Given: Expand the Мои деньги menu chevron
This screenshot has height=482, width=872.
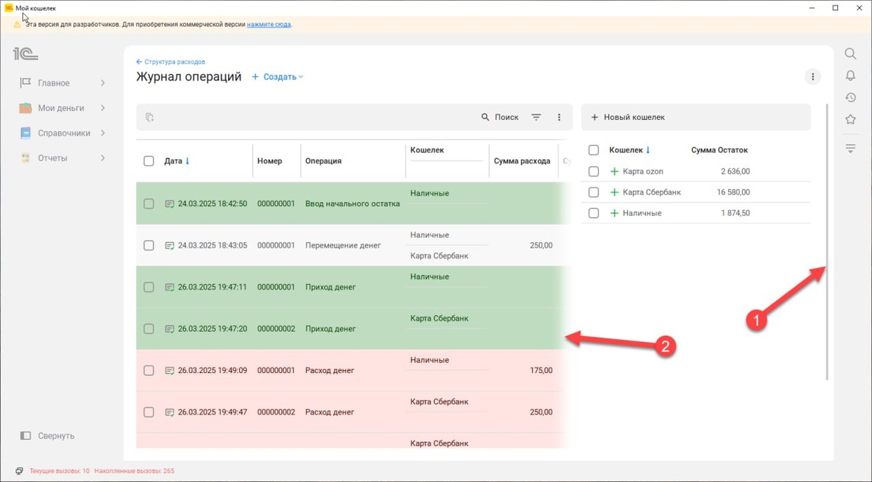Looking at the screenshot, I should click(102, 108).
